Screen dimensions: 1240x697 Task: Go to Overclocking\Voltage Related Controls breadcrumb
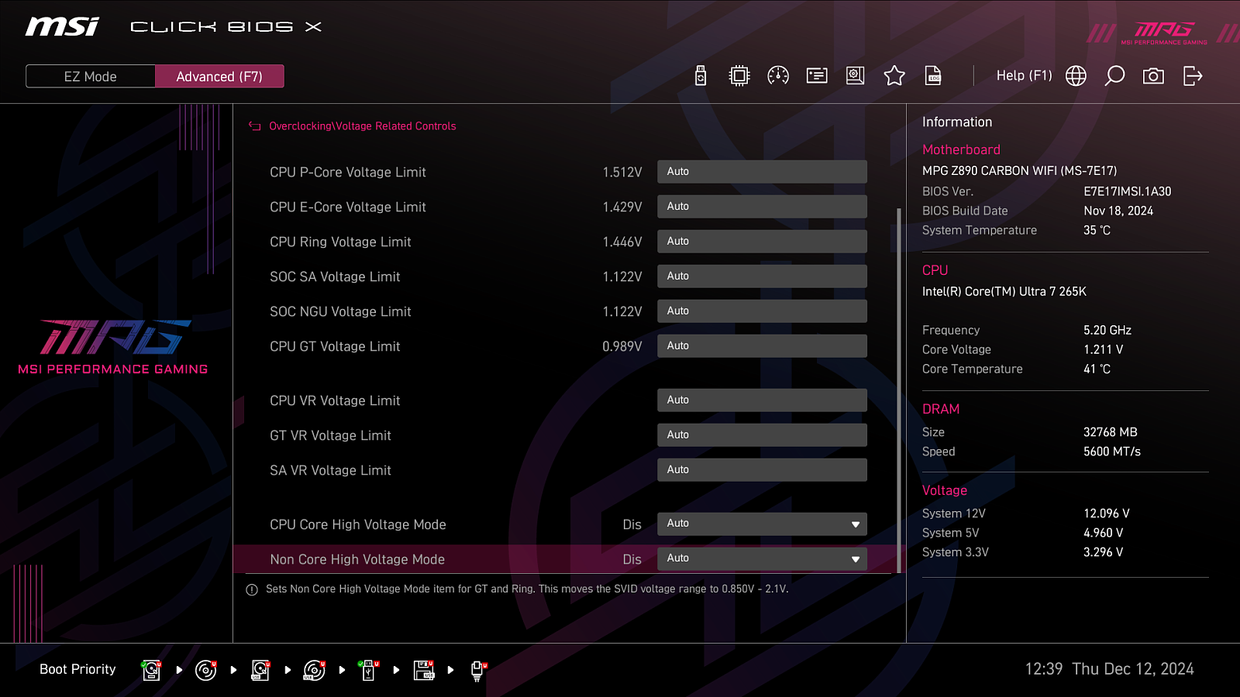tap(362, 126)
